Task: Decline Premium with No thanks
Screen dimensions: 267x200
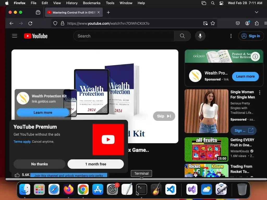Action: [39, 164]
